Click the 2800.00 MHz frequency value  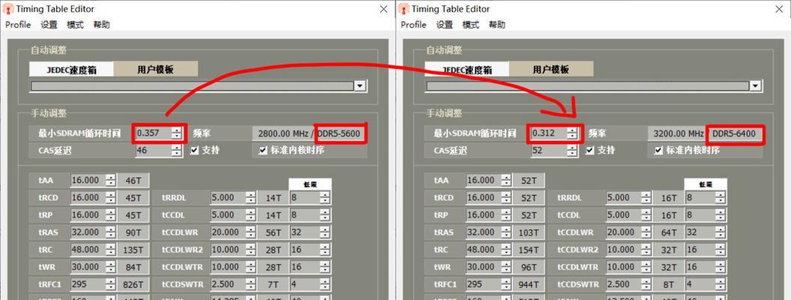coord(282,133)
